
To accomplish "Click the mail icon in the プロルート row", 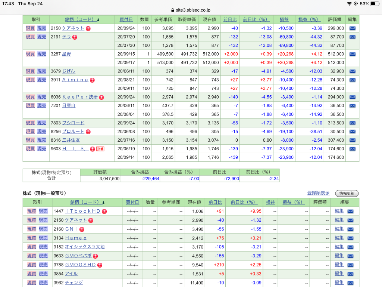I will 352,132.
